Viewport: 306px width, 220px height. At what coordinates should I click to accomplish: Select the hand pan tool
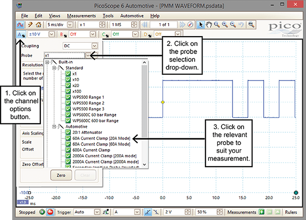click(209, 25)
